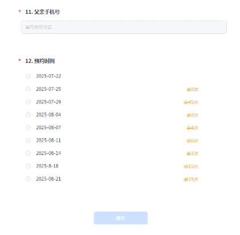
Task: Click 余0次 label beside 2025-07-25
Action: pos(192,89)
